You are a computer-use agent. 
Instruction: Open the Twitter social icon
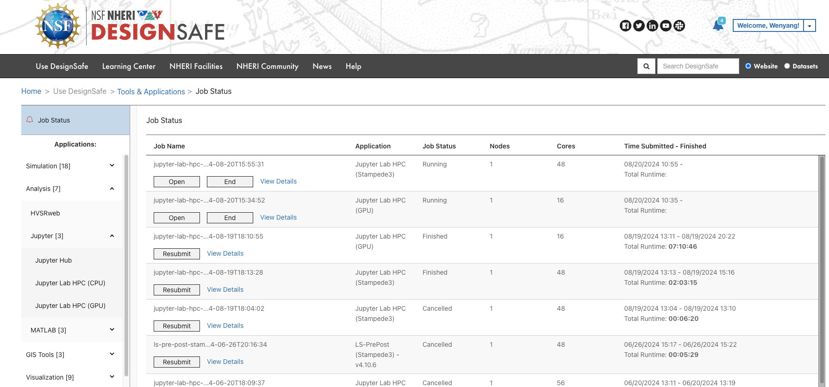pyautogui.click(x=639, y=26)
